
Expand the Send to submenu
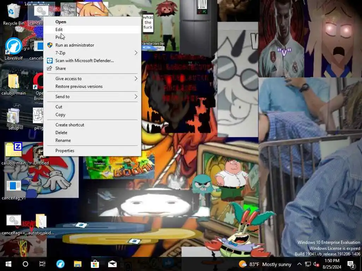click(92, 97)
